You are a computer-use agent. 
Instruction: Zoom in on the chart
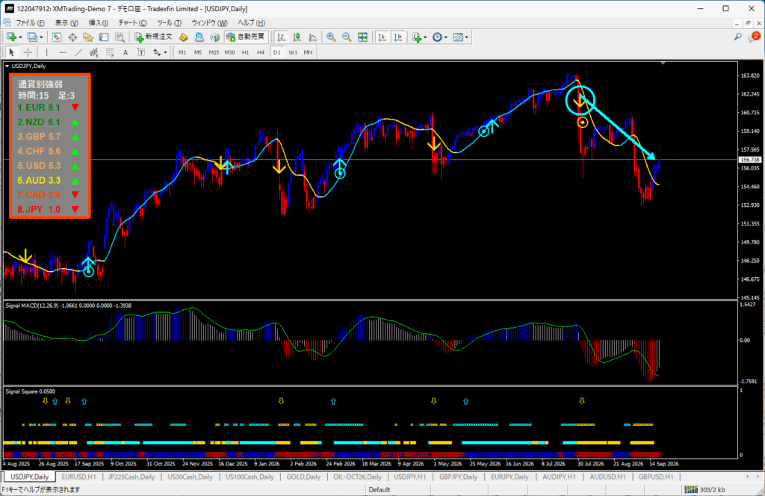click(x=331, y=37)
